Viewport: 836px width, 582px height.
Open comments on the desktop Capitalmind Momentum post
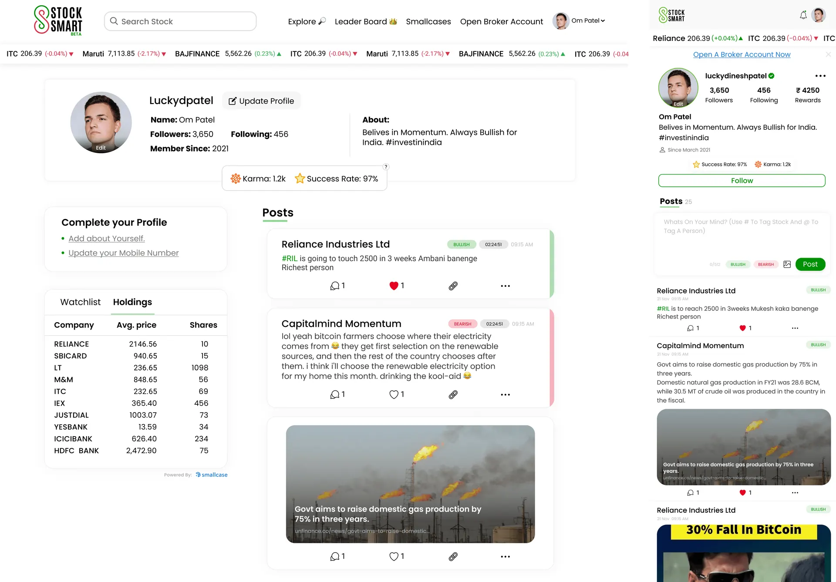click(337, 395)
